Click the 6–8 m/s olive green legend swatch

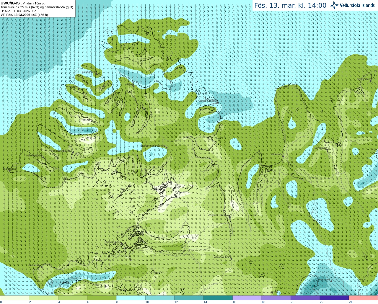click(102, 298)
